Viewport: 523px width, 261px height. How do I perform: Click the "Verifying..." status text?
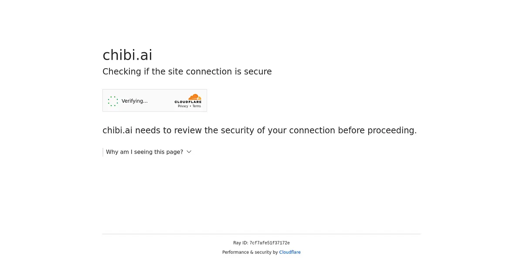point(134,101)
